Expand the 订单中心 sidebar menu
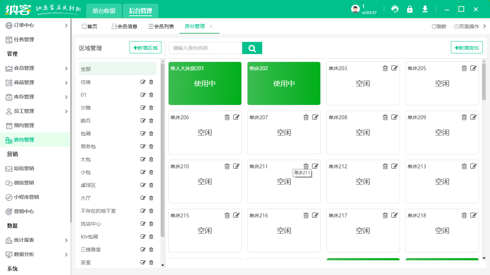Viewport: 490px width, 275px height. point(66,25)
